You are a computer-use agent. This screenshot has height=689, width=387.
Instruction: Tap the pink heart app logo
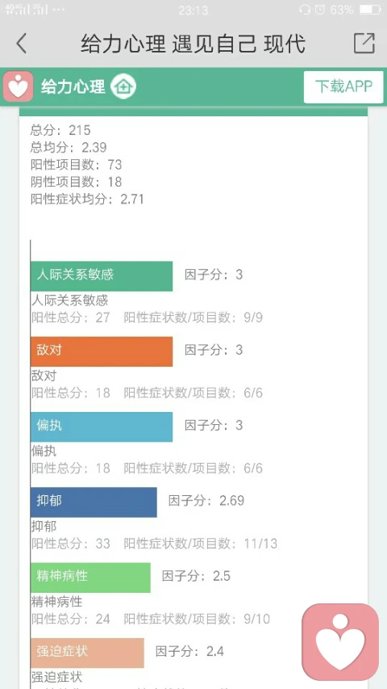pyautogui.click(x=18, y=86)
